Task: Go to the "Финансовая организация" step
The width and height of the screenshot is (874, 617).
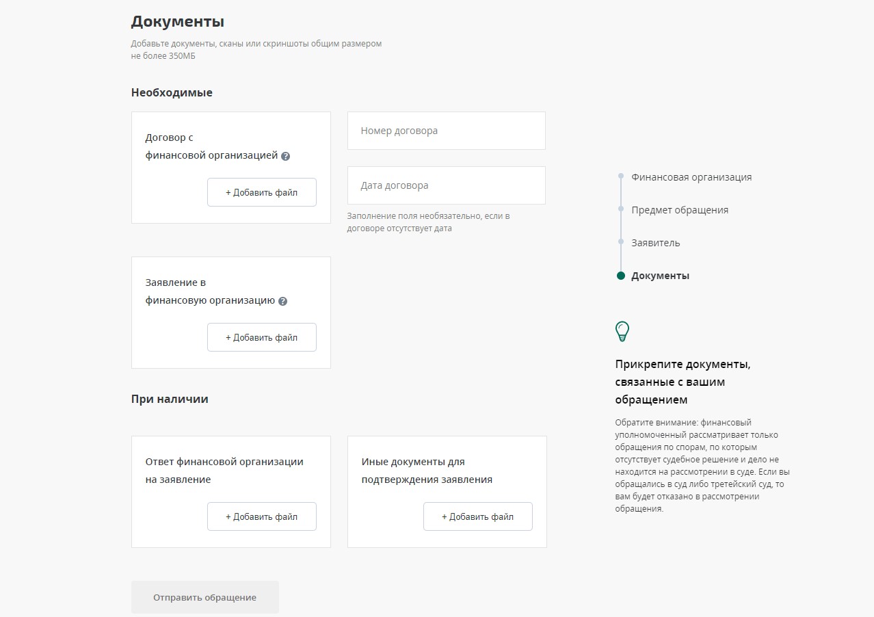Action: 691,177
